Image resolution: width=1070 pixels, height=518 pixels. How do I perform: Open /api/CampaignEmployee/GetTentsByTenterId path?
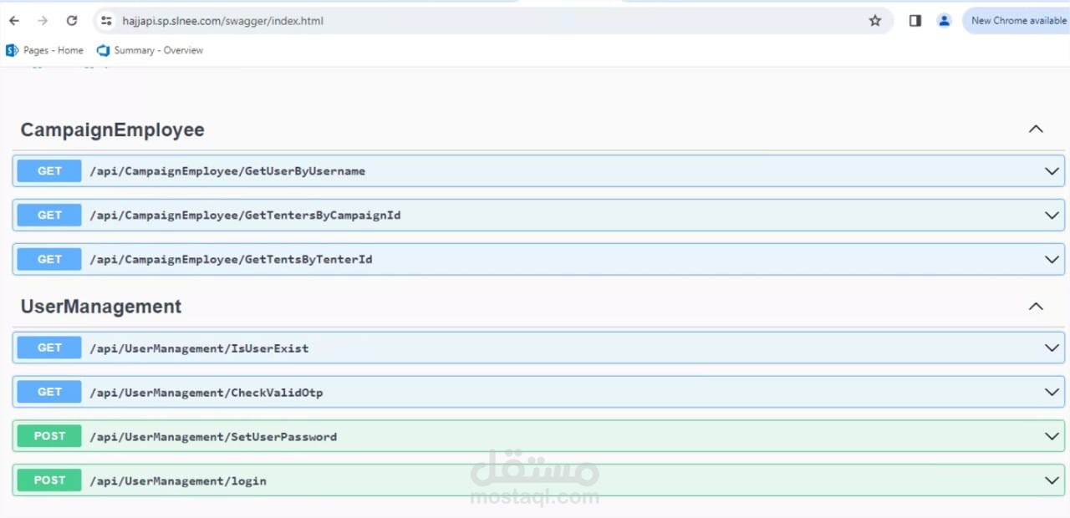[x=231, y=260]
